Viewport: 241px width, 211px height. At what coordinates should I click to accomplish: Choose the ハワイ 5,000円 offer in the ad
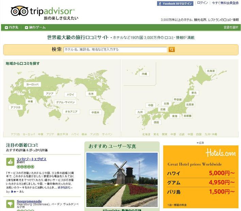(x=200, y=174)
